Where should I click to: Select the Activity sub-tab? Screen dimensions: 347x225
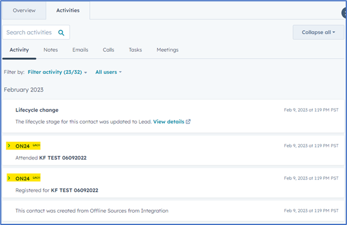point(20,50)
